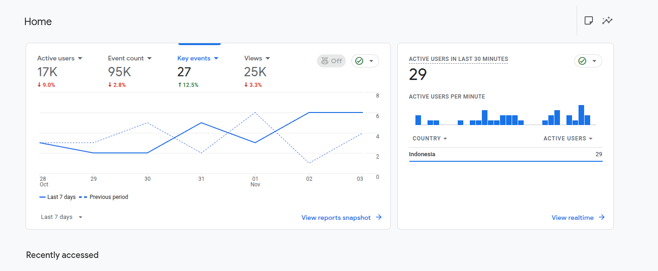The image size is (658, 271).
Task: Expand the Event count metric dropdown
Action: [149, 59]
